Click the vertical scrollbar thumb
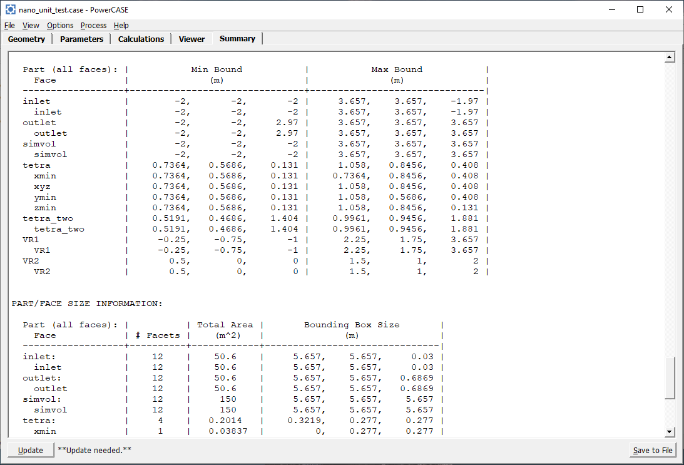The height and width of the screenshot is (465, 684). click(670, 377)
